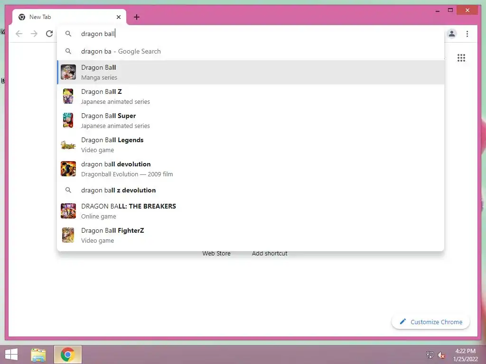Viewport: 486px width, 364px height.
Task: Click The Breakers game thumbnail
Action: point(68,211)
